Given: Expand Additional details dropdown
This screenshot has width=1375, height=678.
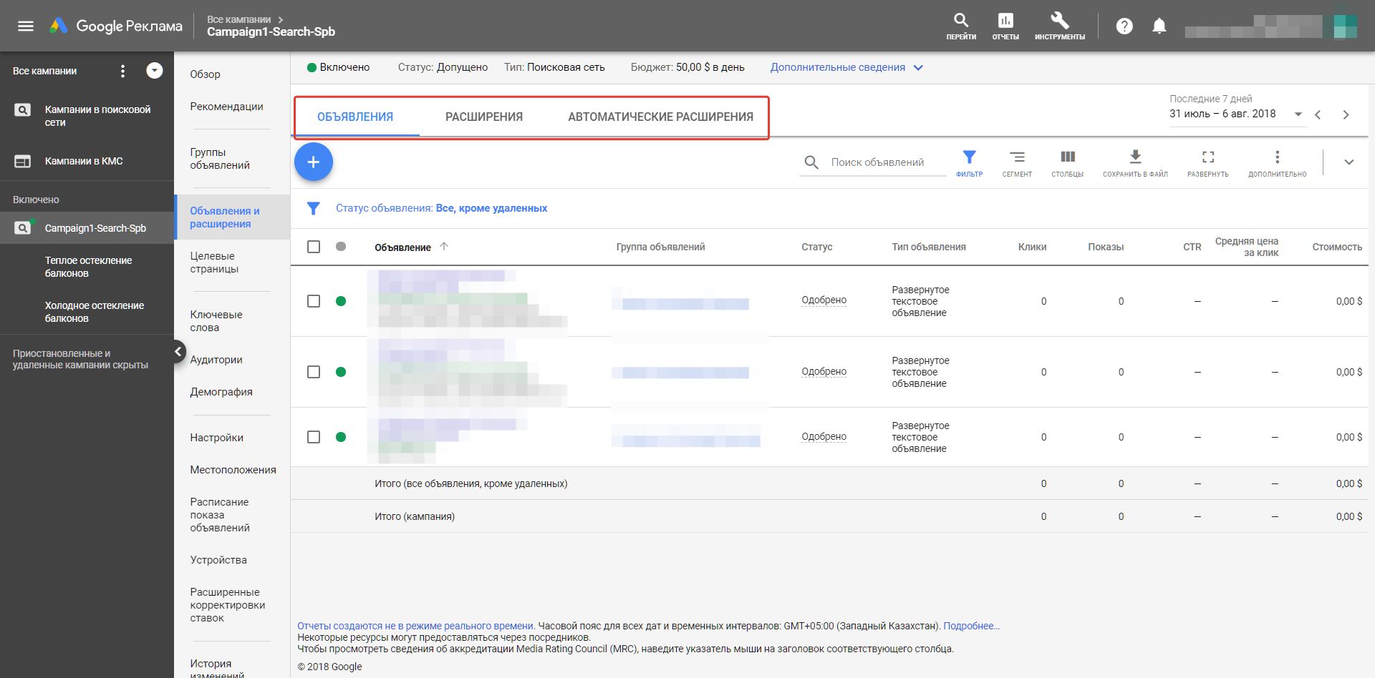Looking at the screenshot, I should 846,67.
